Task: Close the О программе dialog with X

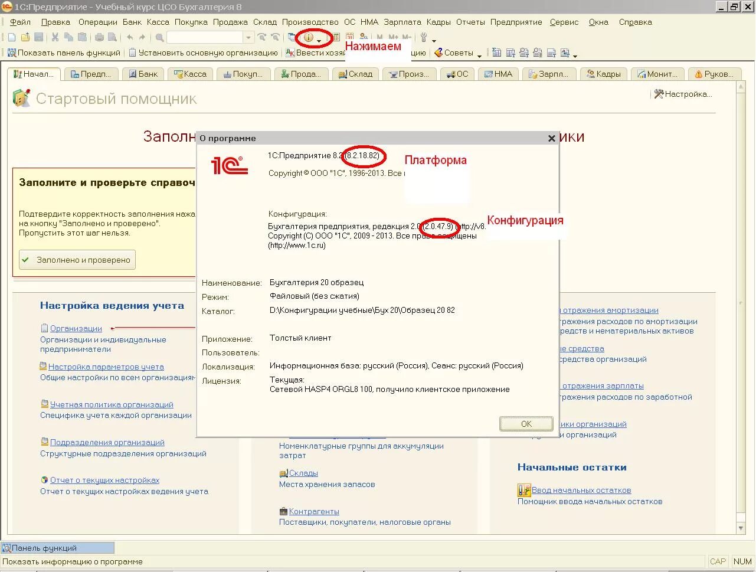Action: [x=551, y=138]
